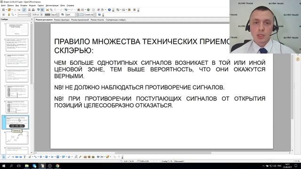
Task: Select slide 1 thumbnail
Action: click(17, 29)
